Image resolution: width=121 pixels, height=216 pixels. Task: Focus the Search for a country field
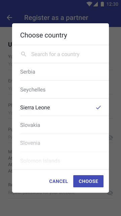61,54
